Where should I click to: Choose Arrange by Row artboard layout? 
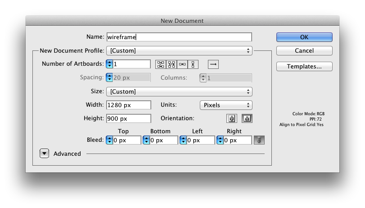182,64
